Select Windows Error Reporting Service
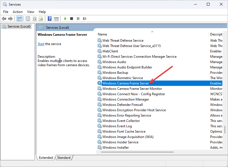This screenshot has width=228, height=167. pyautogui.click(x=160, y=115)
